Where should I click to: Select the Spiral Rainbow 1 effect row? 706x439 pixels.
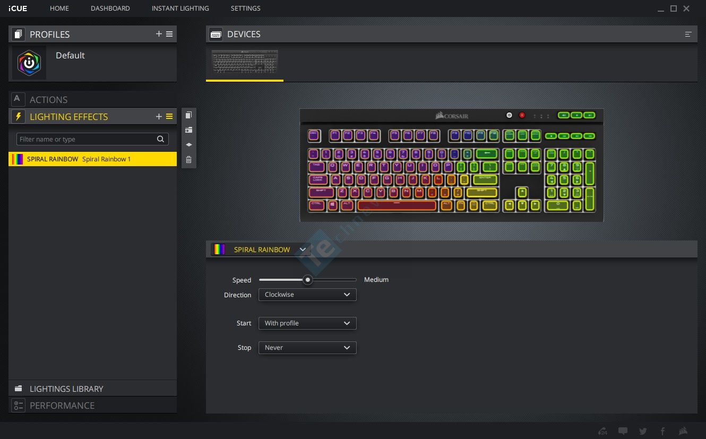pyautogui.click(x=92, y=159)
